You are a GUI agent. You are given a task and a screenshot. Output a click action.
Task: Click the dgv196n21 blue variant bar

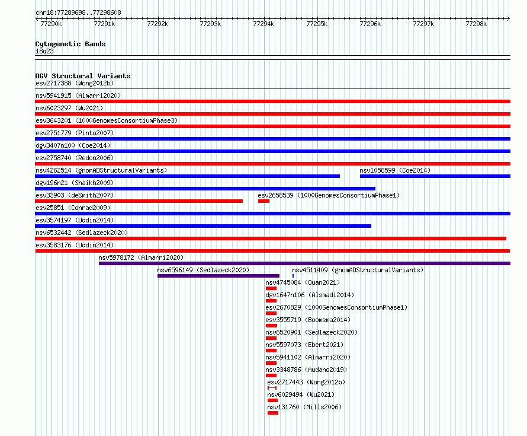(x=205, y=189)
